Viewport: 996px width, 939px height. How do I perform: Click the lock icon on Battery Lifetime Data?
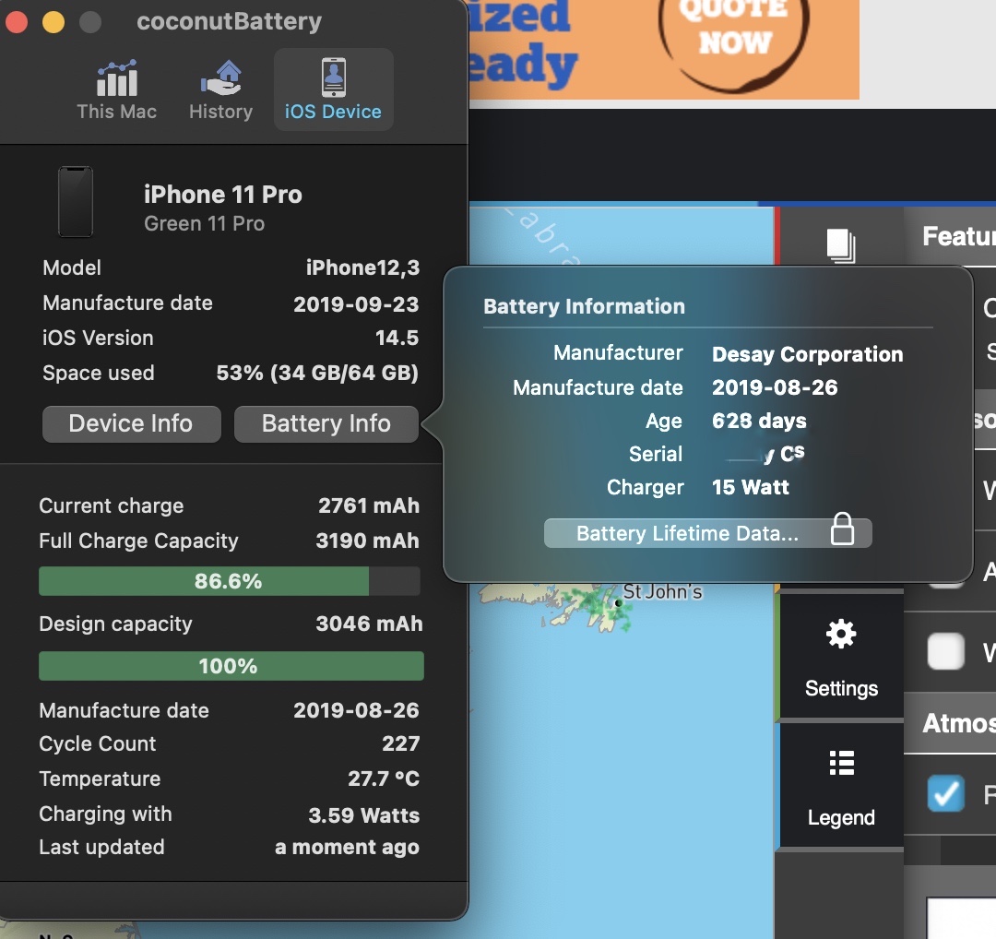click(842, 529)
